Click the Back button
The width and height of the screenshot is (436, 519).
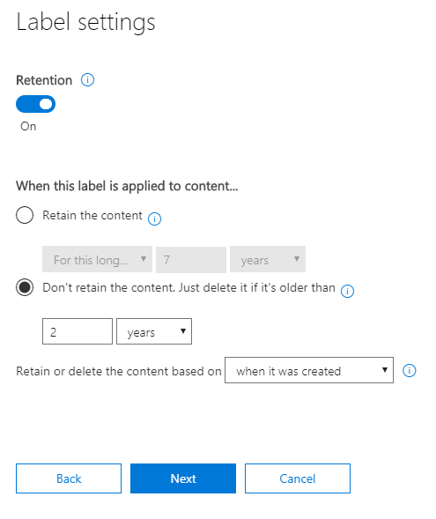pyautogui.click(x=69, y=478)
